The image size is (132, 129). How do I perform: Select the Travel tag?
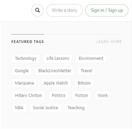(x=86, y=71)
